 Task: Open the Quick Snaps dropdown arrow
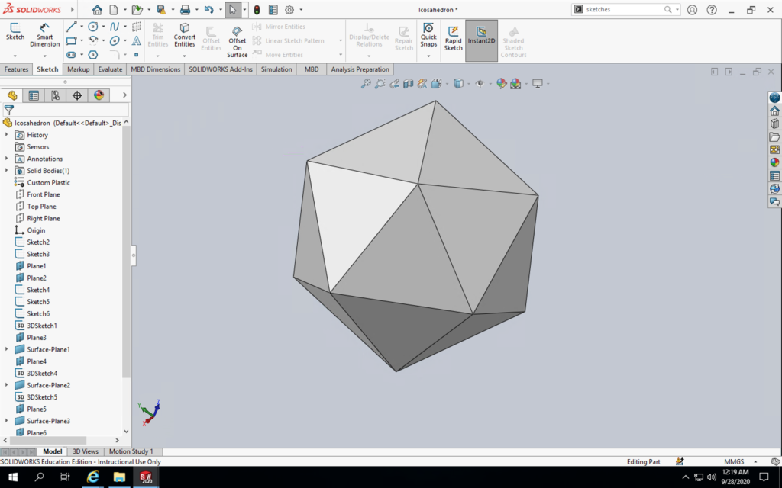428,56
